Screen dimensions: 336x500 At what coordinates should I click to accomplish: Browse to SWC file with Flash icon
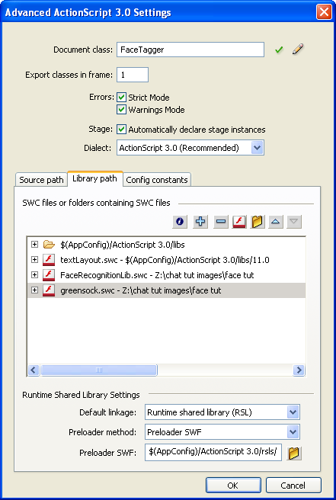[239, 221]
